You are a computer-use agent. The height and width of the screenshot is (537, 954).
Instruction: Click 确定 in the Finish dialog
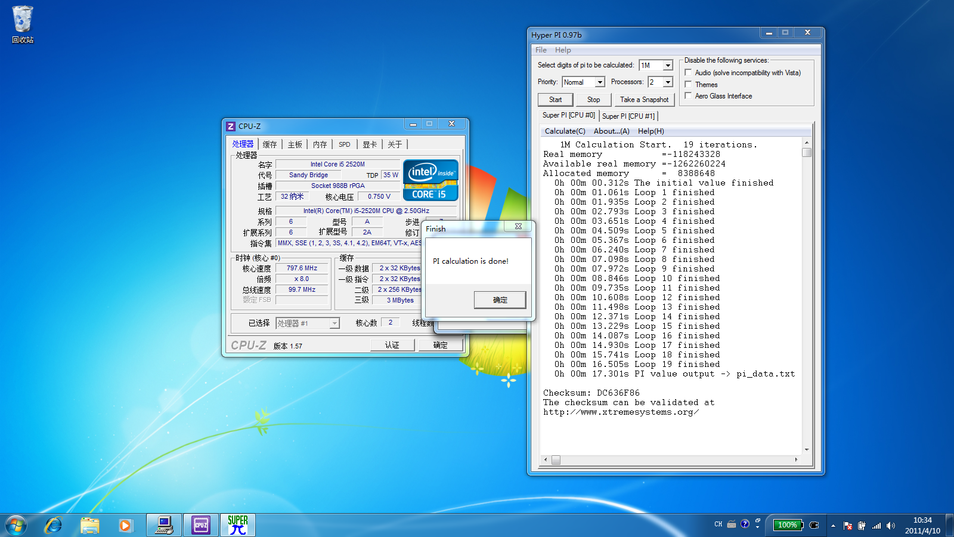pyautogui.click(x=500, y=300)
